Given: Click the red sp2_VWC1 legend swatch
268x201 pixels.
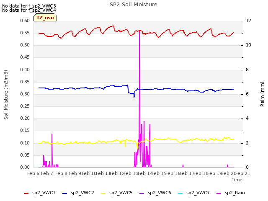Looking at the screenshot, I should pyautogui.click(x=26, y=193).
